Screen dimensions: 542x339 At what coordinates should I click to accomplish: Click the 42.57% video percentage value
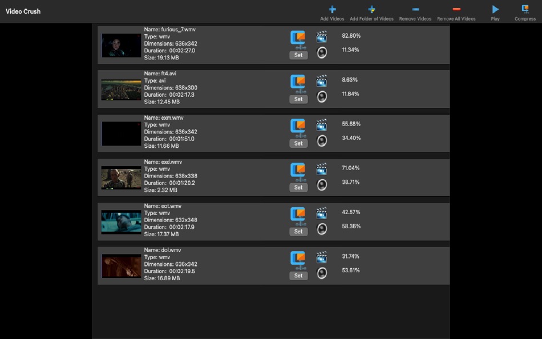click(351, 212)
